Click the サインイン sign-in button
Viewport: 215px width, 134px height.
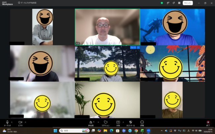click(x=188, y=3)
